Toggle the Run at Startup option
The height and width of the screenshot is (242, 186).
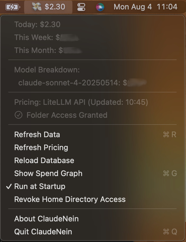pos(40,186)
